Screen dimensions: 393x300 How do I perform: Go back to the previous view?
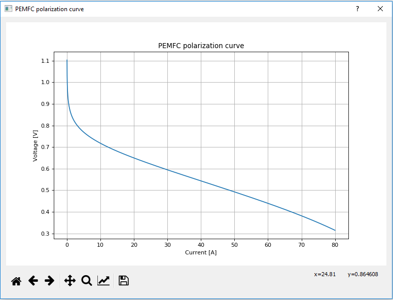(33, 281)
